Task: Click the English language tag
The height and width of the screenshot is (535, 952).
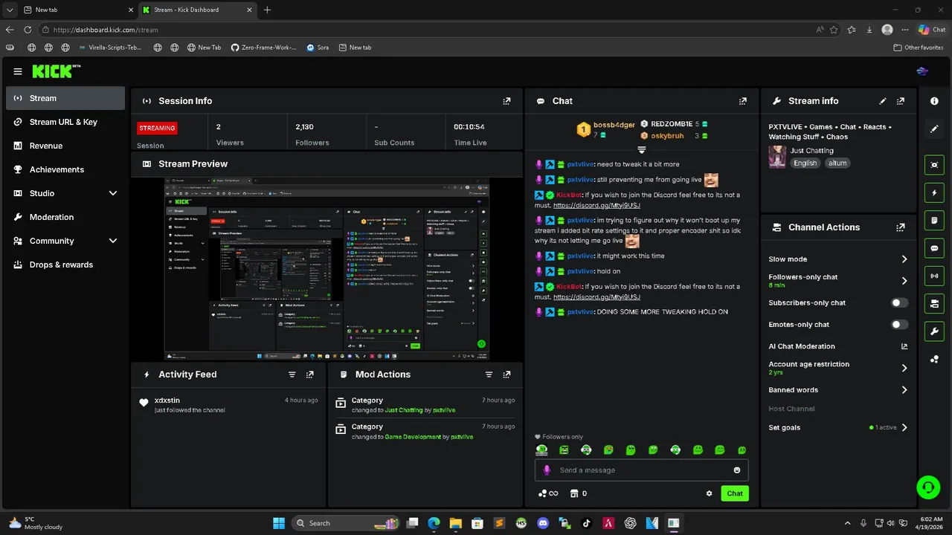Action: (805, 163)
